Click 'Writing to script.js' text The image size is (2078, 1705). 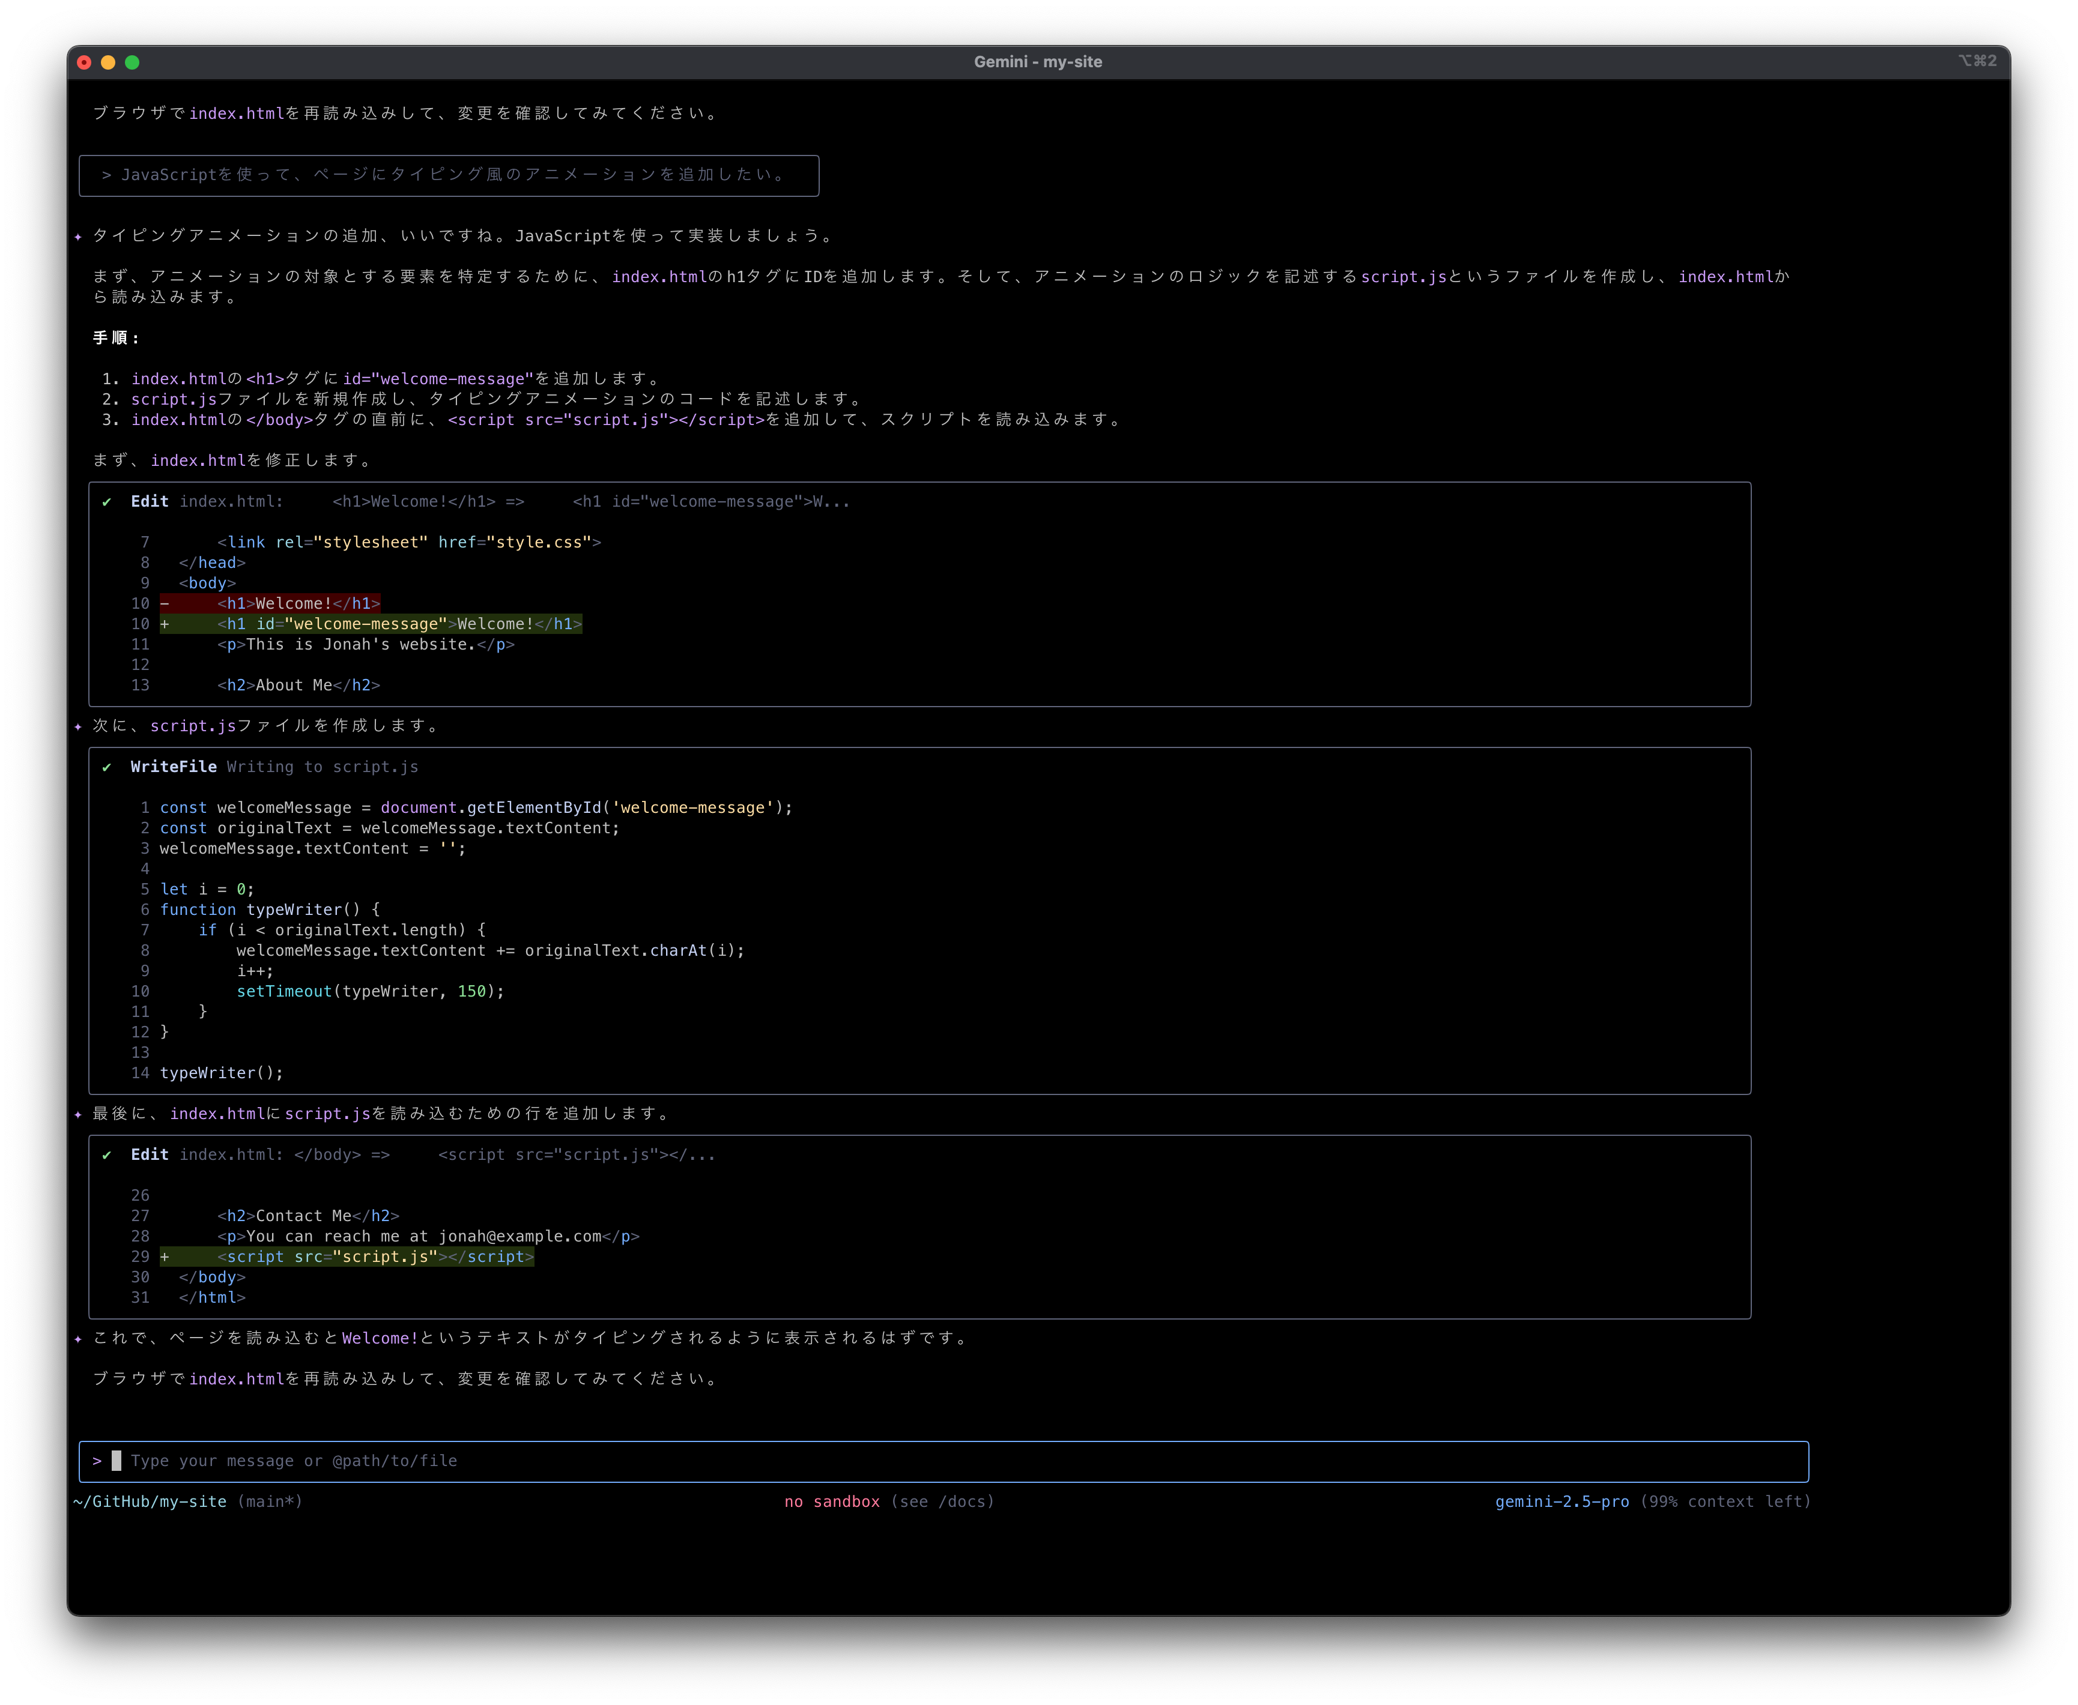click(x=323, y=767)
